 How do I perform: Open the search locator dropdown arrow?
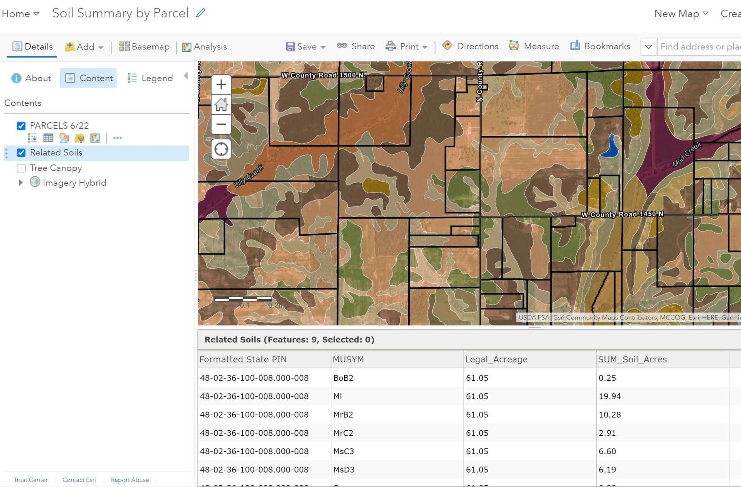pos(648,47)
